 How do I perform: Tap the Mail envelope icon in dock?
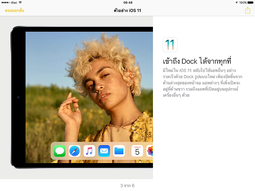pos(104,151)
